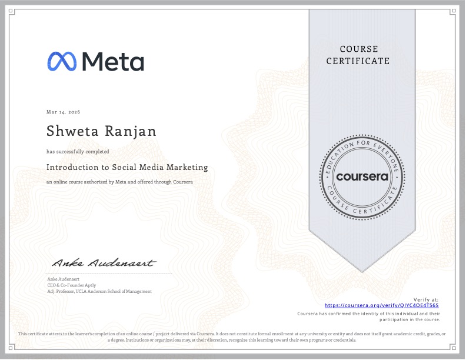Click 'CEO & Co-Founder Aptly' line
The height and width of the screenshot is (360, 466).
pos(72,285)
